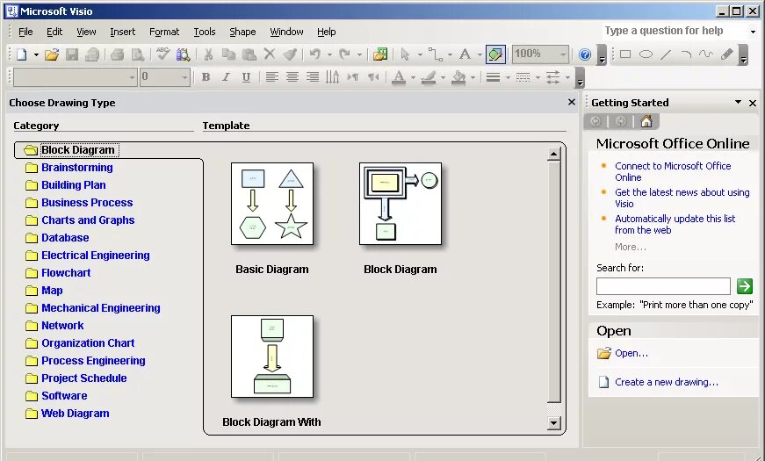
Task: Select the Basic Diagram template thumbnail
Action: [x=272, y=204]
